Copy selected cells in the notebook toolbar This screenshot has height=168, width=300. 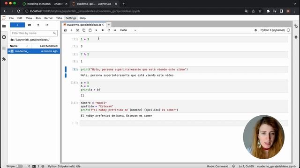click(84, 30)
